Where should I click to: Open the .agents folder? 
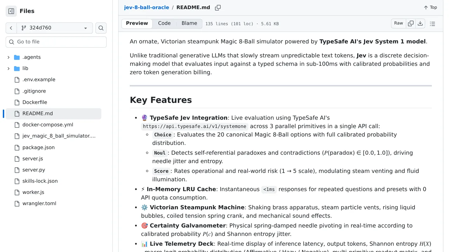[32, 57]
